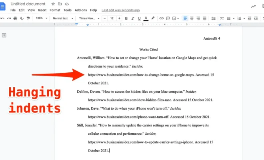Click the left indent marker on ruler

(88, 25)
